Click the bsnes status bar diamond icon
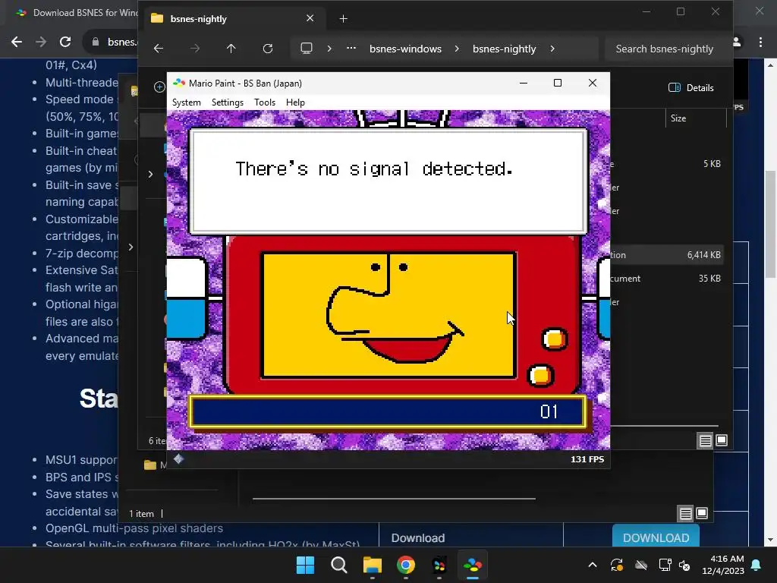This screenshot has height=583, width=777. click(179, 459)
